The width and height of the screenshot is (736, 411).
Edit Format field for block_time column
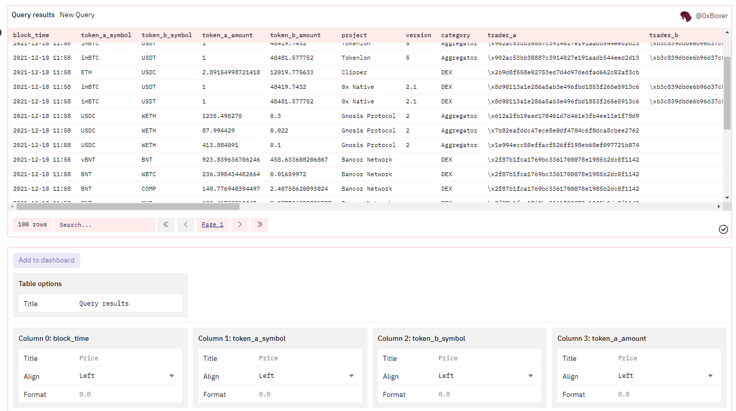tap(129, 394)
